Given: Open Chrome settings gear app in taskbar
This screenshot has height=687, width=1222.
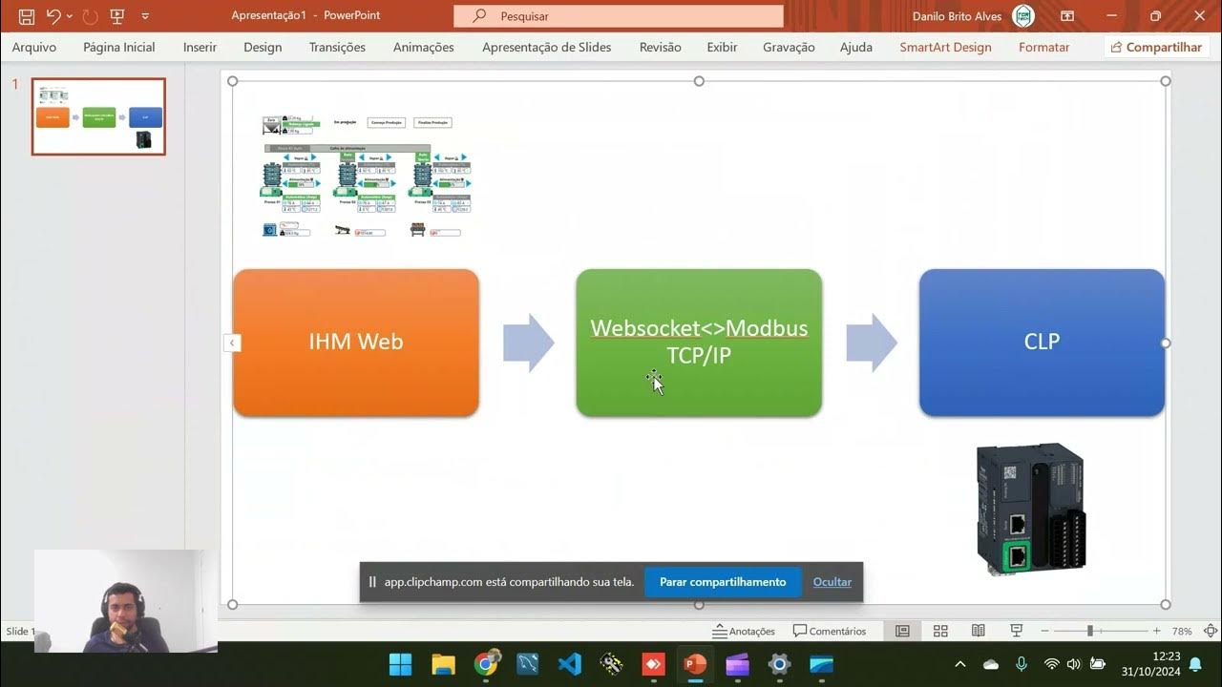Looking at the screenshot, I should [779, 664].
